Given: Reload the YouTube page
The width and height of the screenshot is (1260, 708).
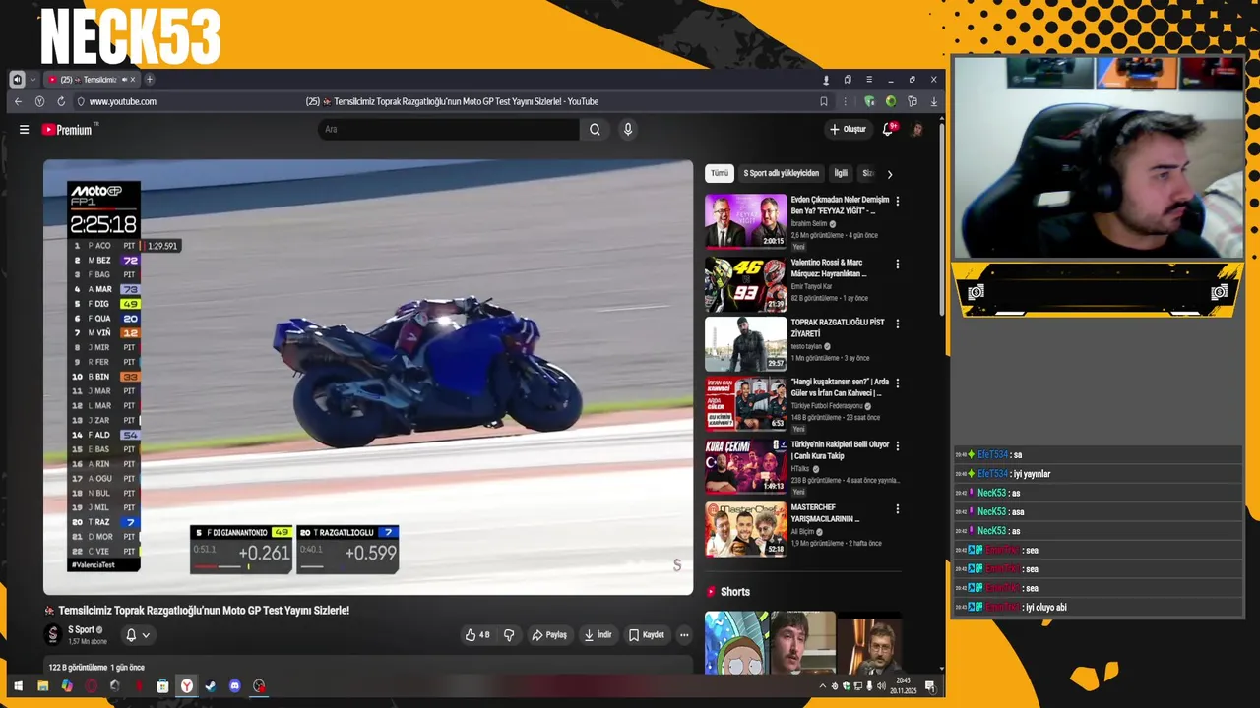Looking at the screenshot, I should click(61, 101).
